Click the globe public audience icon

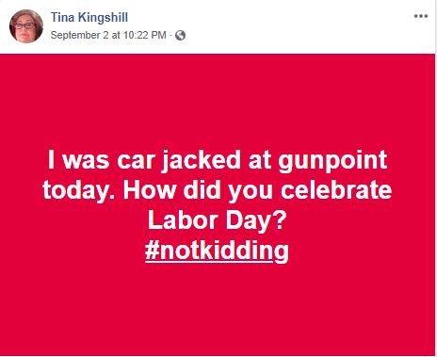(x=180, y=35)
